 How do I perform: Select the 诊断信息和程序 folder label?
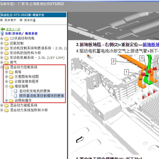click(x=26, y=81)
